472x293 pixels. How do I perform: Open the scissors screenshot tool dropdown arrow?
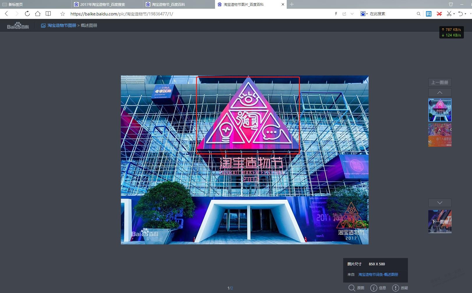pos(454,14)
